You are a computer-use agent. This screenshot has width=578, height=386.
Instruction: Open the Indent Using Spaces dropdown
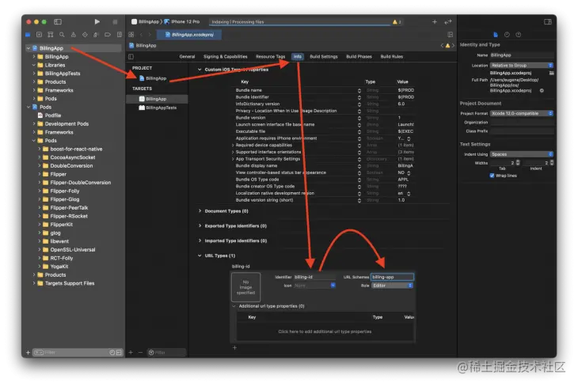(522, 154)
